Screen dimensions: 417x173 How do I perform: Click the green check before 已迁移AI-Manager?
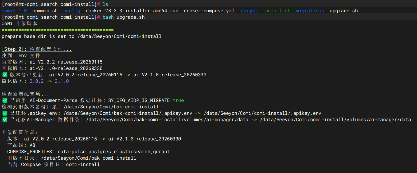click(5, 120)
